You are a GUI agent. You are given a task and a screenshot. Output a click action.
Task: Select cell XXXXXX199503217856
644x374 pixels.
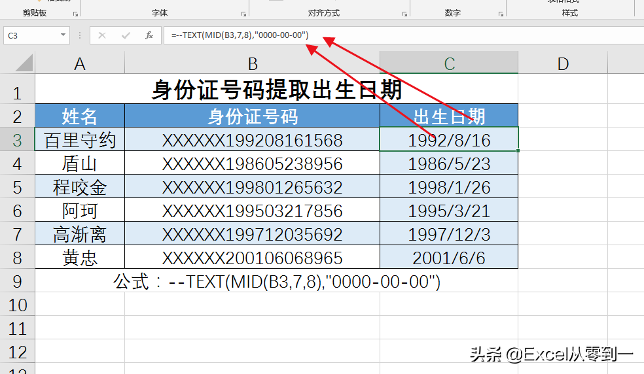coord(252,210)
